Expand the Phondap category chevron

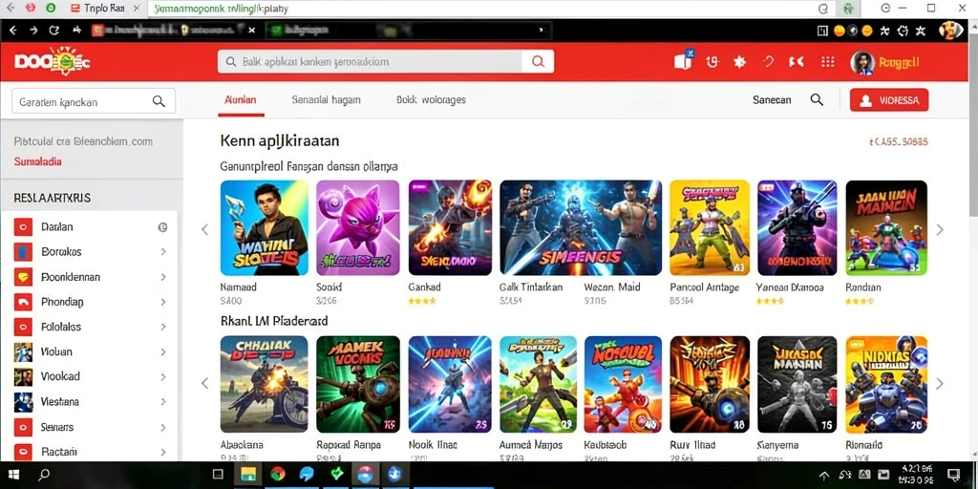162,302
